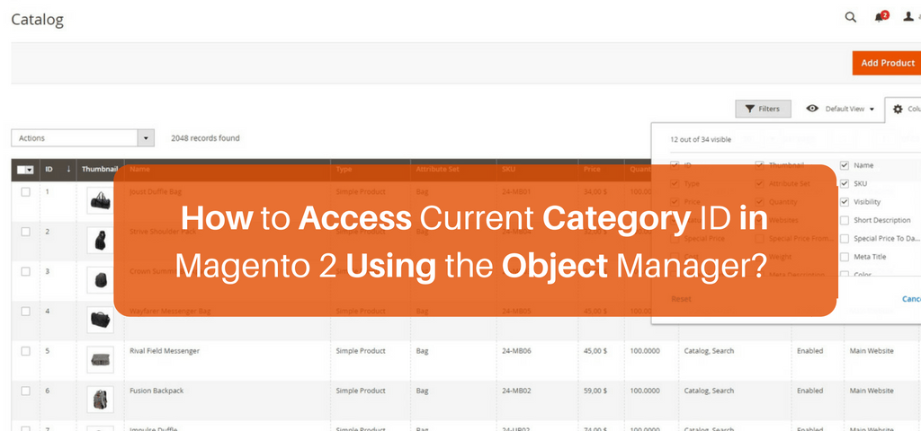This screenshot has width=921, height=431.
Task: Click "Simple Product" in Rival Field Messenger row
Action: click(x=361, y=351)
